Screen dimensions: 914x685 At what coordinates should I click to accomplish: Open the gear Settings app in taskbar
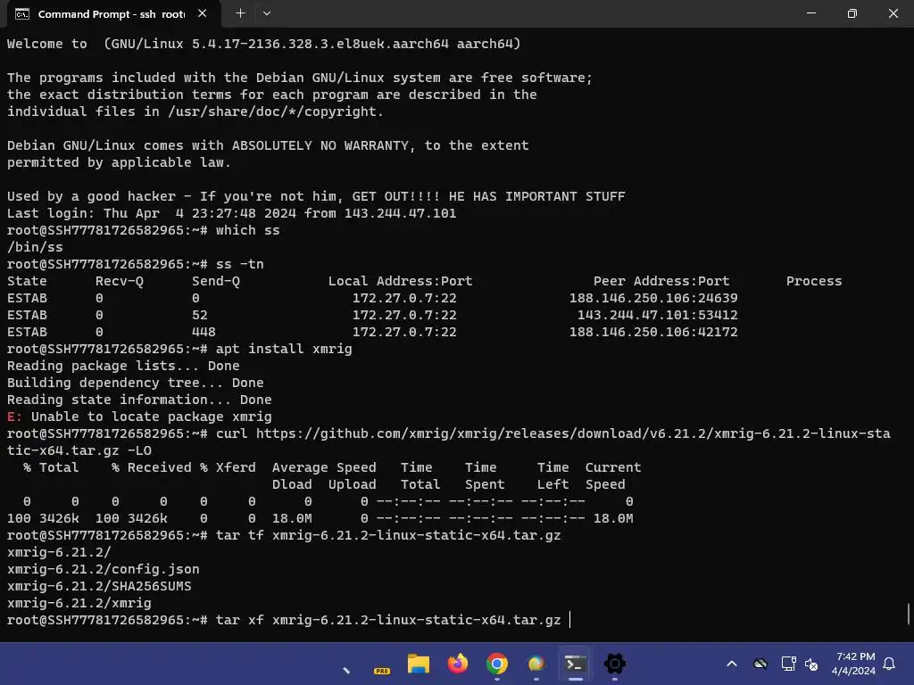pos(614,664)
